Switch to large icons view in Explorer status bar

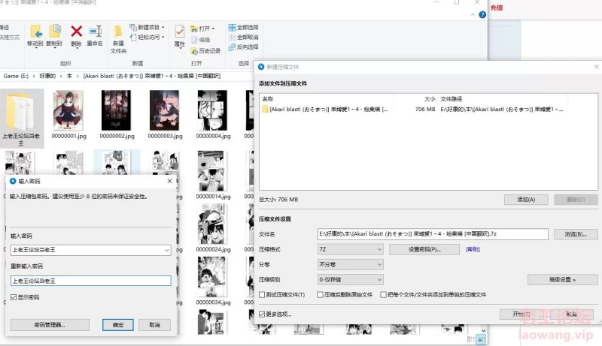481,339
